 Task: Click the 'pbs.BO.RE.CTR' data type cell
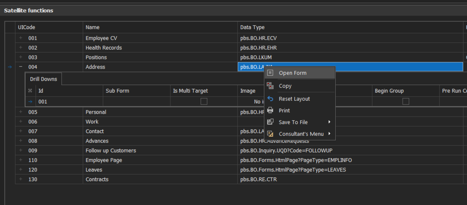coord(350,179)
